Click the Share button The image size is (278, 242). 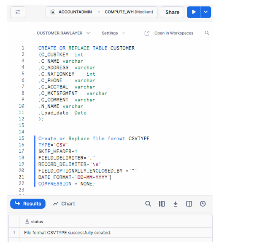point(172,12)
